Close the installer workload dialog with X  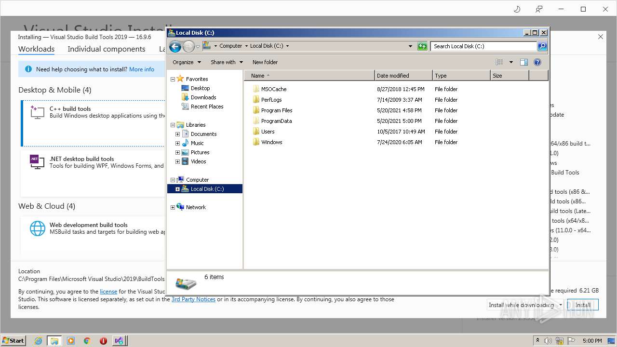pos(601,37)
